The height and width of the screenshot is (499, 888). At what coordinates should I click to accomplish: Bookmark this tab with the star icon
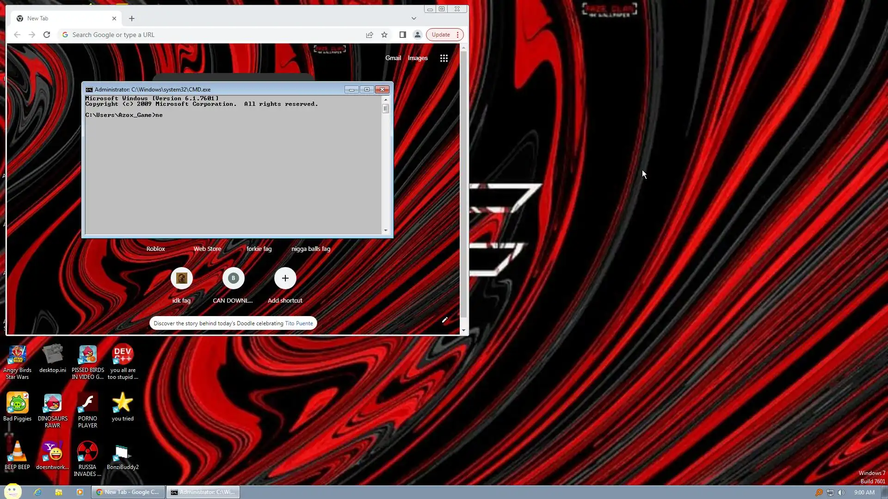[x=384, y=35]
